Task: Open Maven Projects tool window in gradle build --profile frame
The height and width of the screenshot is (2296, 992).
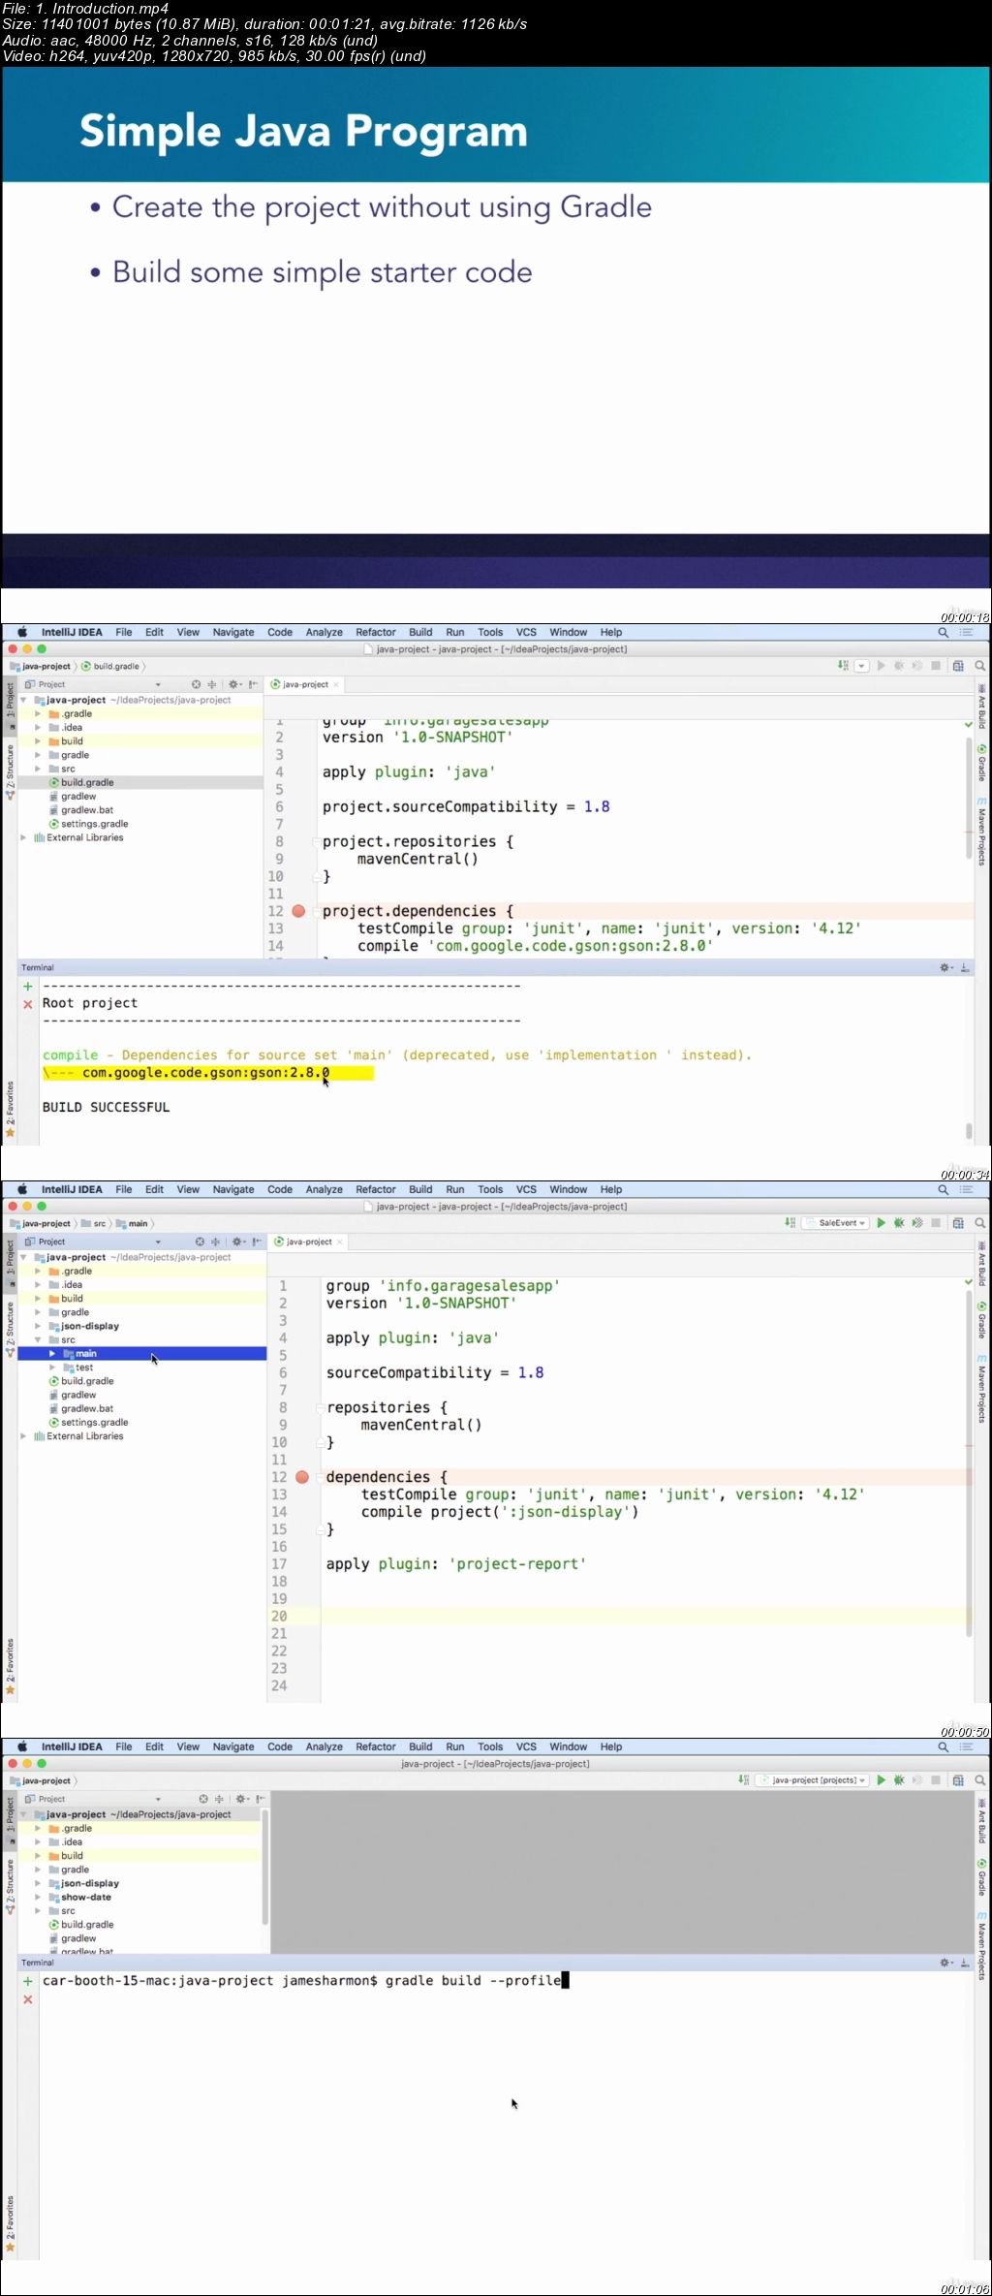Action: click(981, 1946)
